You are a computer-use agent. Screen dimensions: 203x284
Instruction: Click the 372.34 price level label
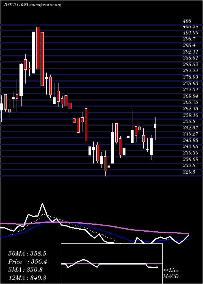coord(190,90)
